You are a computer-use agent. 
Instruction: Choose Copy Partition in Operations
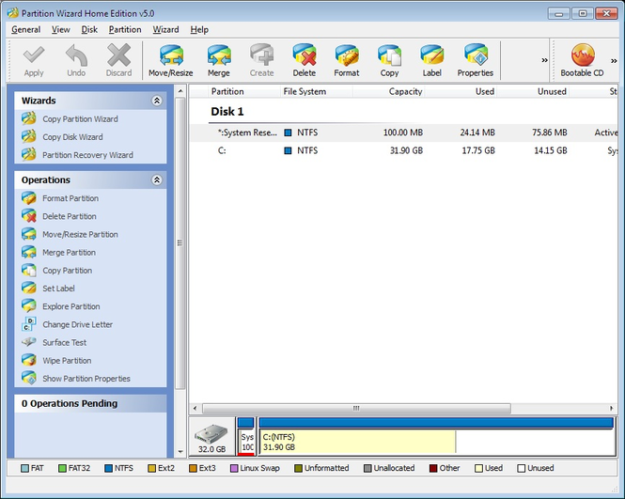(68, 271)
